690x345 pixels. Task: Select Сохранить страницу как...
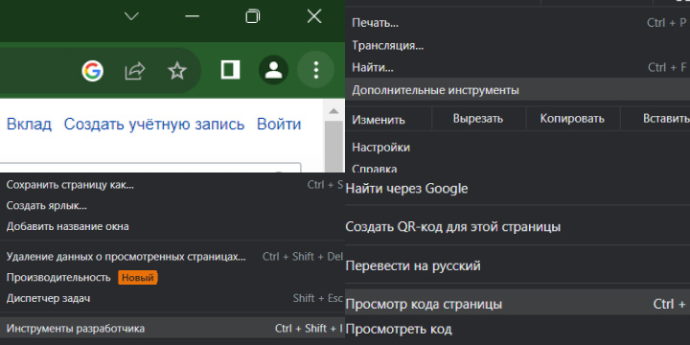(172, 185)
